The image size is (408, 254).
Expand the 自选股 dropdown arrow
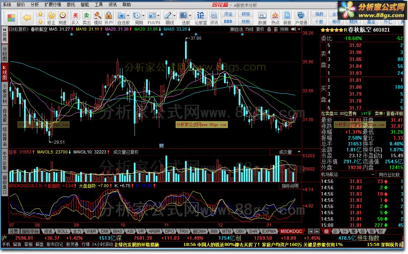(128, 15)
